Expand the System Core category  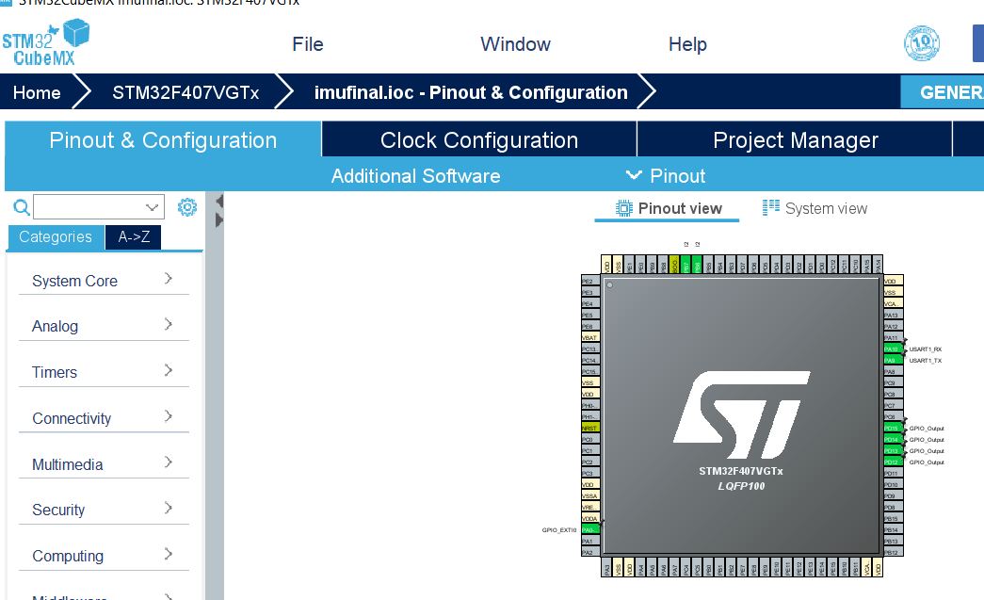pos(104,281)
